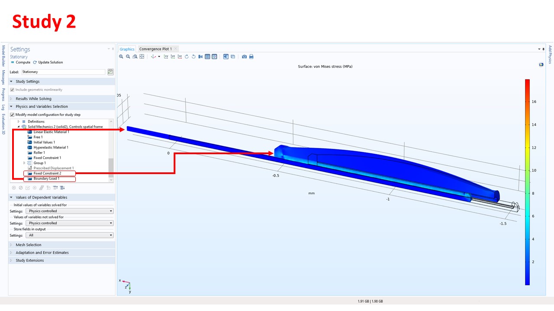This screenshot has height=311, width=554.
Task: Click the note icon beside the Label field
Action: [x=110, y=72]
